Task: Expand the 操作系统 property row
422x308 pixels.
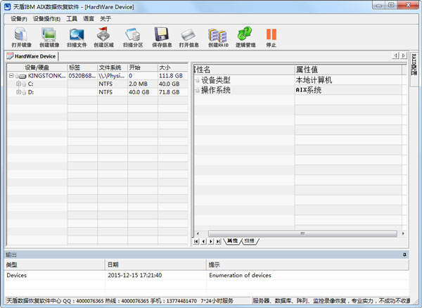Action: click(x=197, y=90)
